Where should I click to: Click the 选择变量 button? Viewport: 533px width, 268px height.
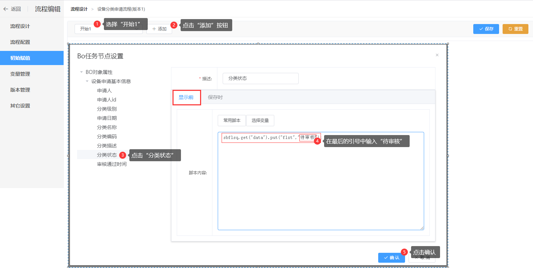[260, 121]
